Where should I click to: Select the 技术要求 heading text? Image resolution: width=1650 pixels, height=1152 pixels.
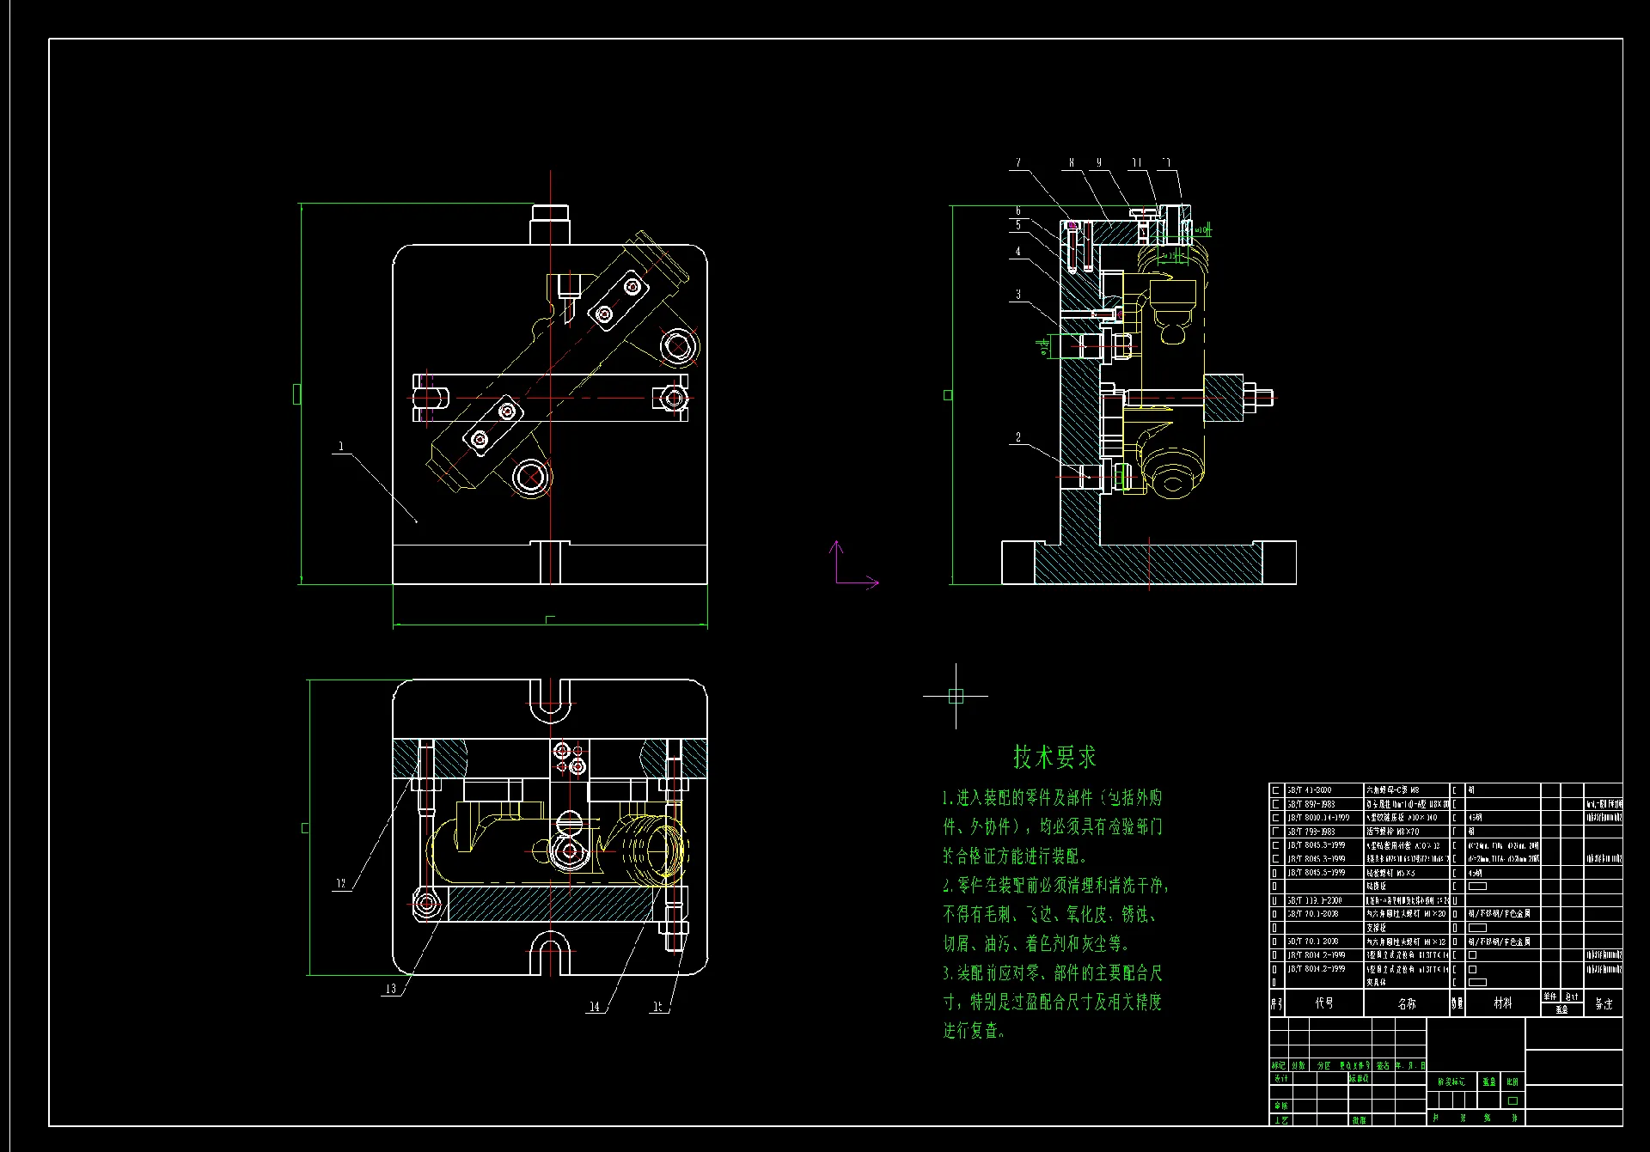(1054, 757)
